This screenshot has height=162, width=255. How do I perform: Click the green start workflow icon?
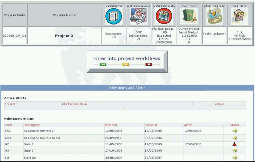coord(103,64)
